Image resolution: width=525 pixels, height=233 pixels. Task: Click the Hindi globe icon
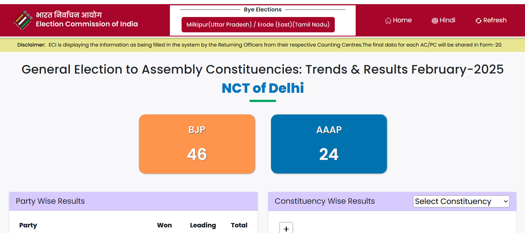point(435,21)
